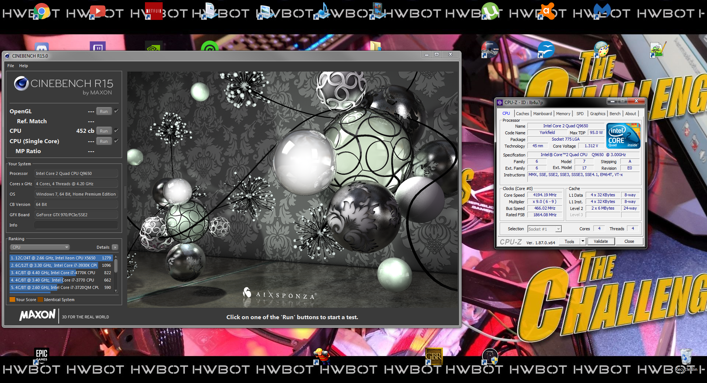
Task: Click the Processor field Intel Core 2 Quad
Action: click(76, 173)
